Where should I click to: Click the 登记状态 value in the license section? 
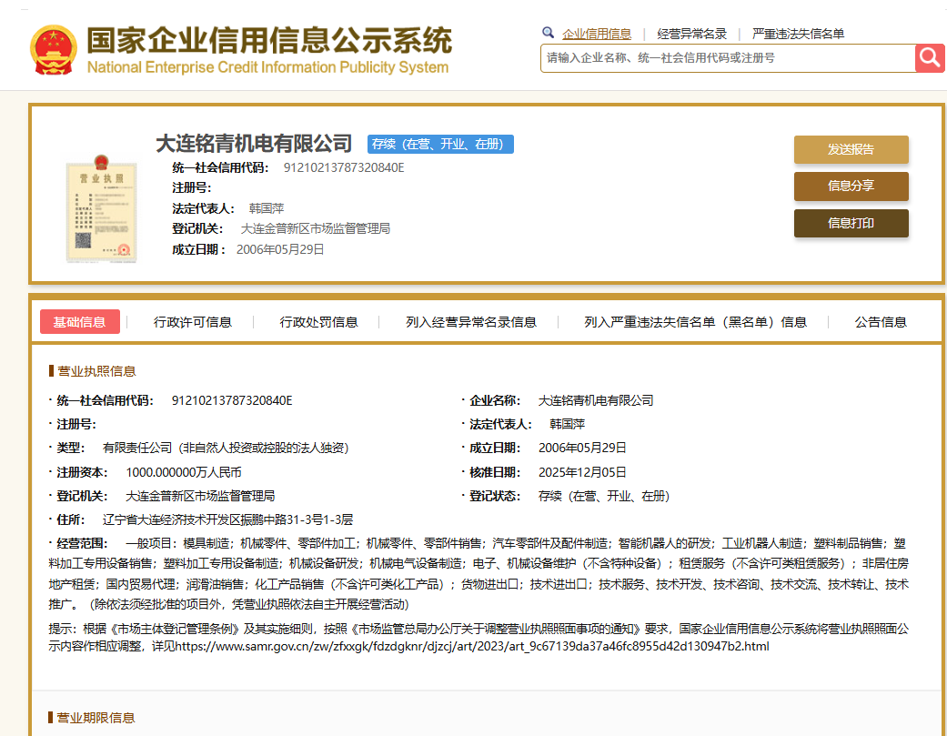coord(604,496)
